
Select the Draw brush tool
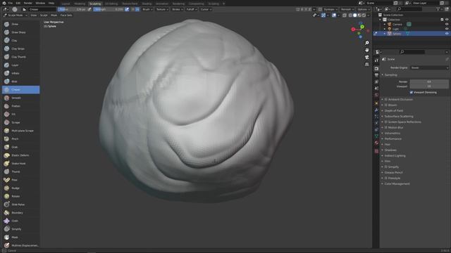point(20,24)
